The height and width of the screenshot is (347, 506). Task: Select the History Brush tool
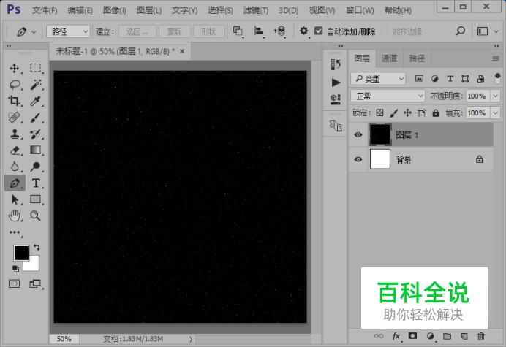click(36, 134)
